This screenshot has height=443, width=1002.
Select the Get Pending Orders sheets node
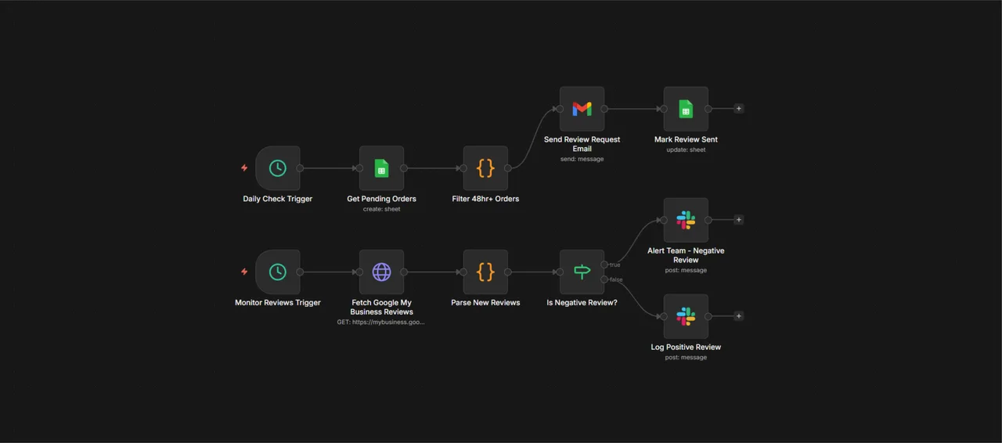tap(381, 168)
